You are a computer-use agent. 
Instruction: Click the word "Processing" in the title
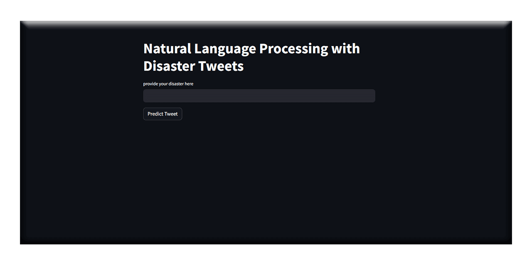tap(293, 49)
